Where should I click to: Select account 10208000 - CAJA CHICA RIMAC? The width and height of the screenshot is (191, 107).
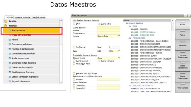click(x=143, y=65)
